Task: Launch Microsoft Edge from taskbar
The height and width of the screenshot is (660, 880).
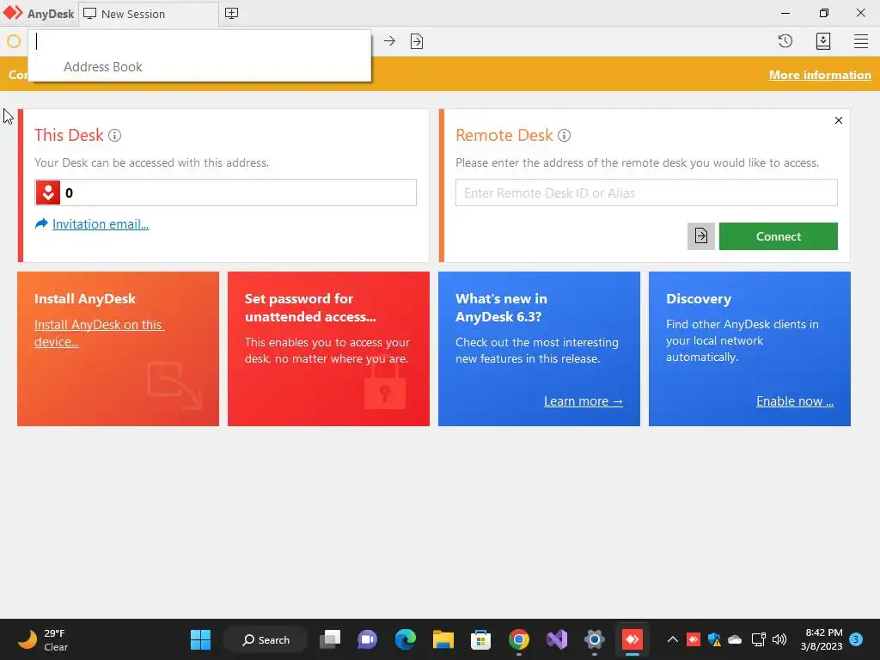Action: (406, 639)
